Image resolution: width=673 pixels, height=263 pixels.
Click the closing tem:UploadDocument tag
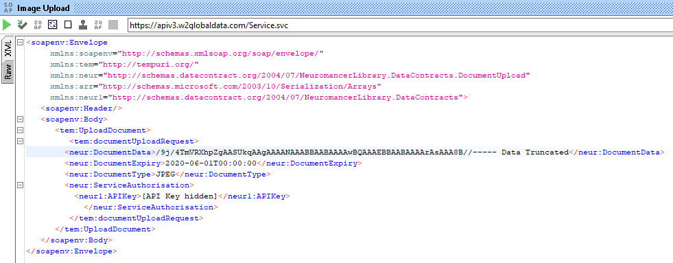(x=105, y=229)
